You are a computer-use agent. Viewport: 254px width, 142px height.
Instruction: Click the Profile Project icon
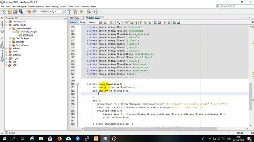[96, 11]
